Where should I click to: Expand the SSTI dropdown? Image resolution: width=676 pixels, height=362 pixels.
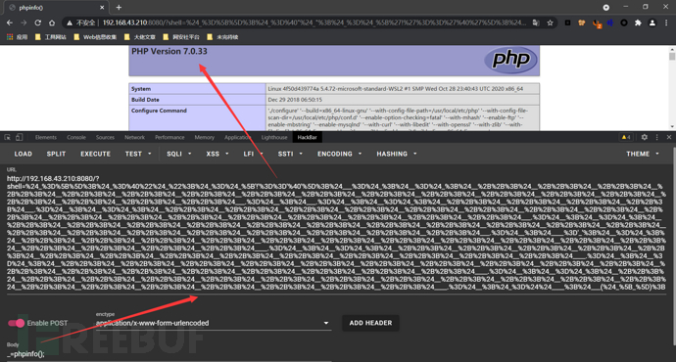(x=290, y=154)
